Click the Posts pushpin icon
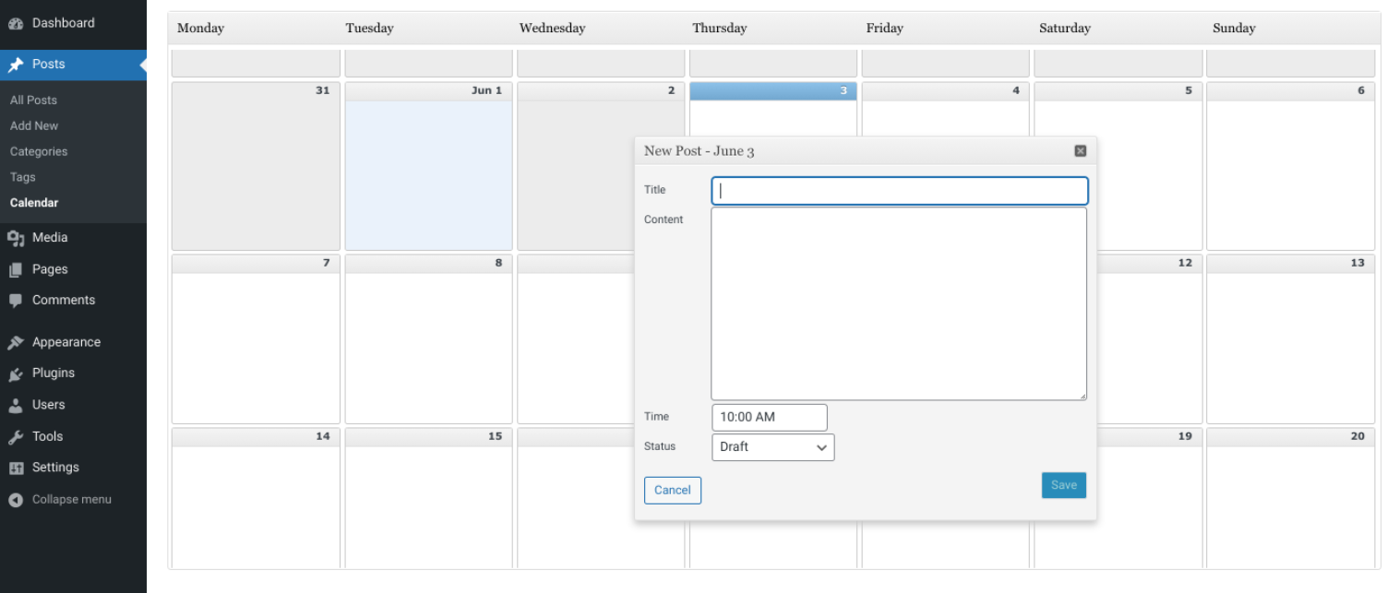 click(16, 65)
